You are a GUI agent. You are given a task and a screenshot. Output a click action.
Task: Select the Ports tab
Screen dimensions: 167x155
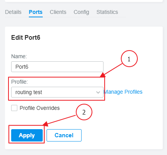(x=36, y=12)
